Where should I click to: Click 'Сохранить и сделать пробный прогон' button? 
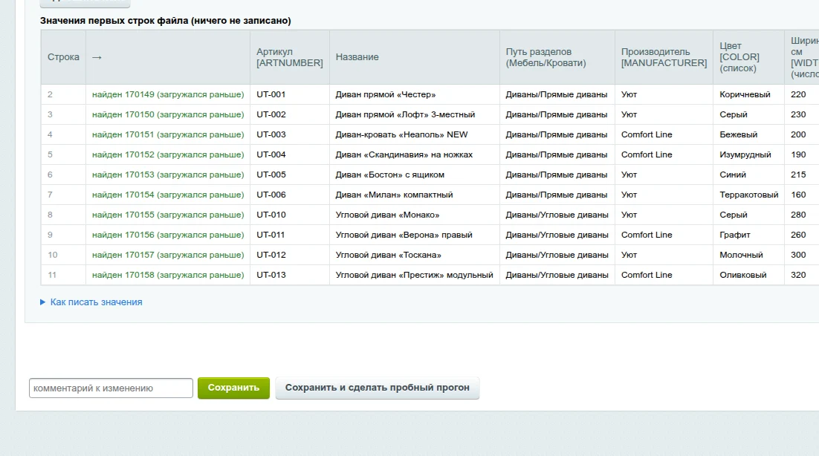tap(377, 388)
